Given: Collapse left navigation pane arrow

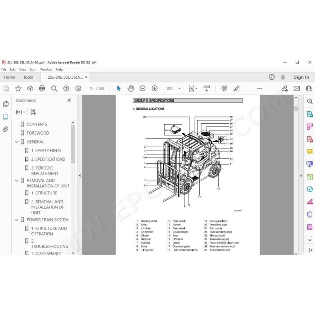Looking at the screenshot, I should coord(80,175).
